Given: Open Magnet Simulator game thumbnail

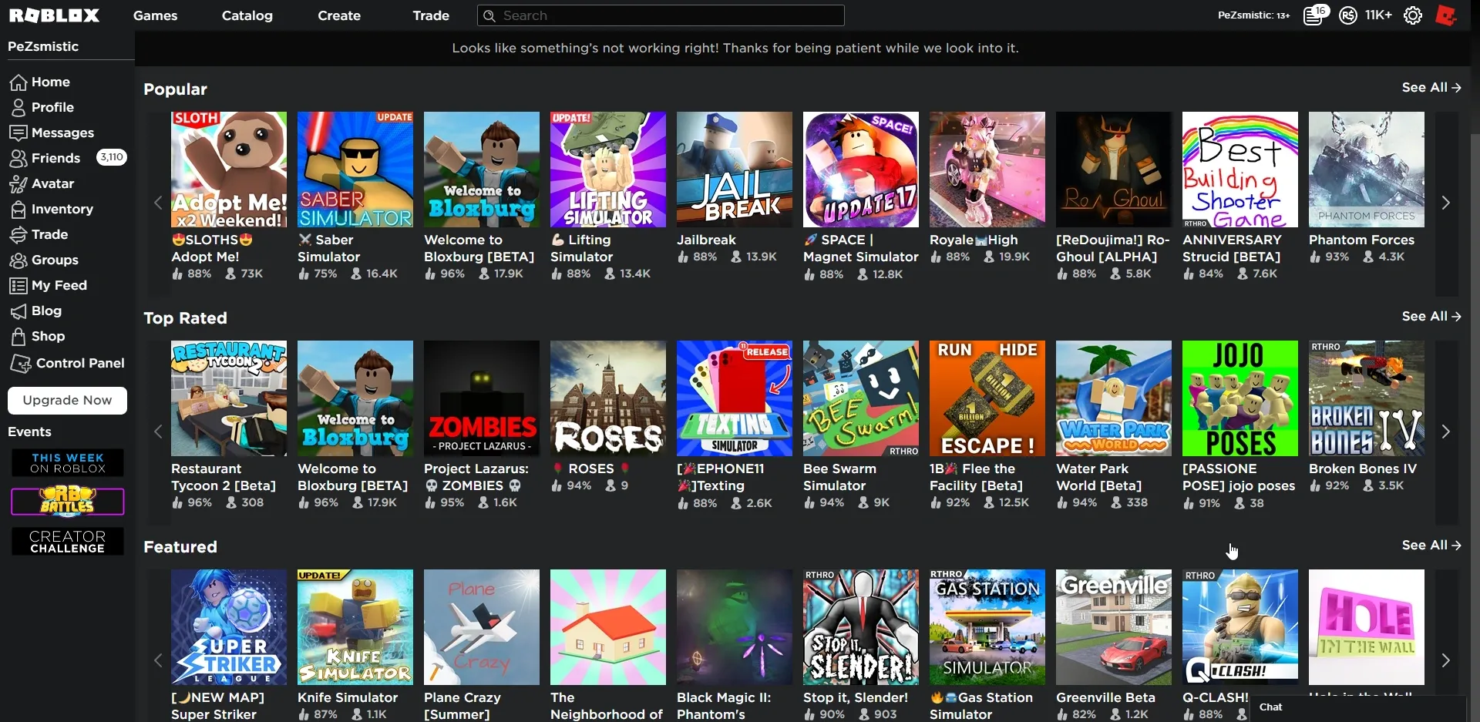Looking at the screenshot, I should tap(861, 170).
